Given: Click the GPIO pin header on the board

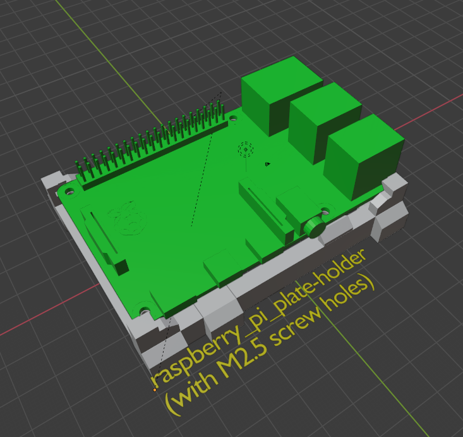Looking at the screenshot, I should 152,146.
